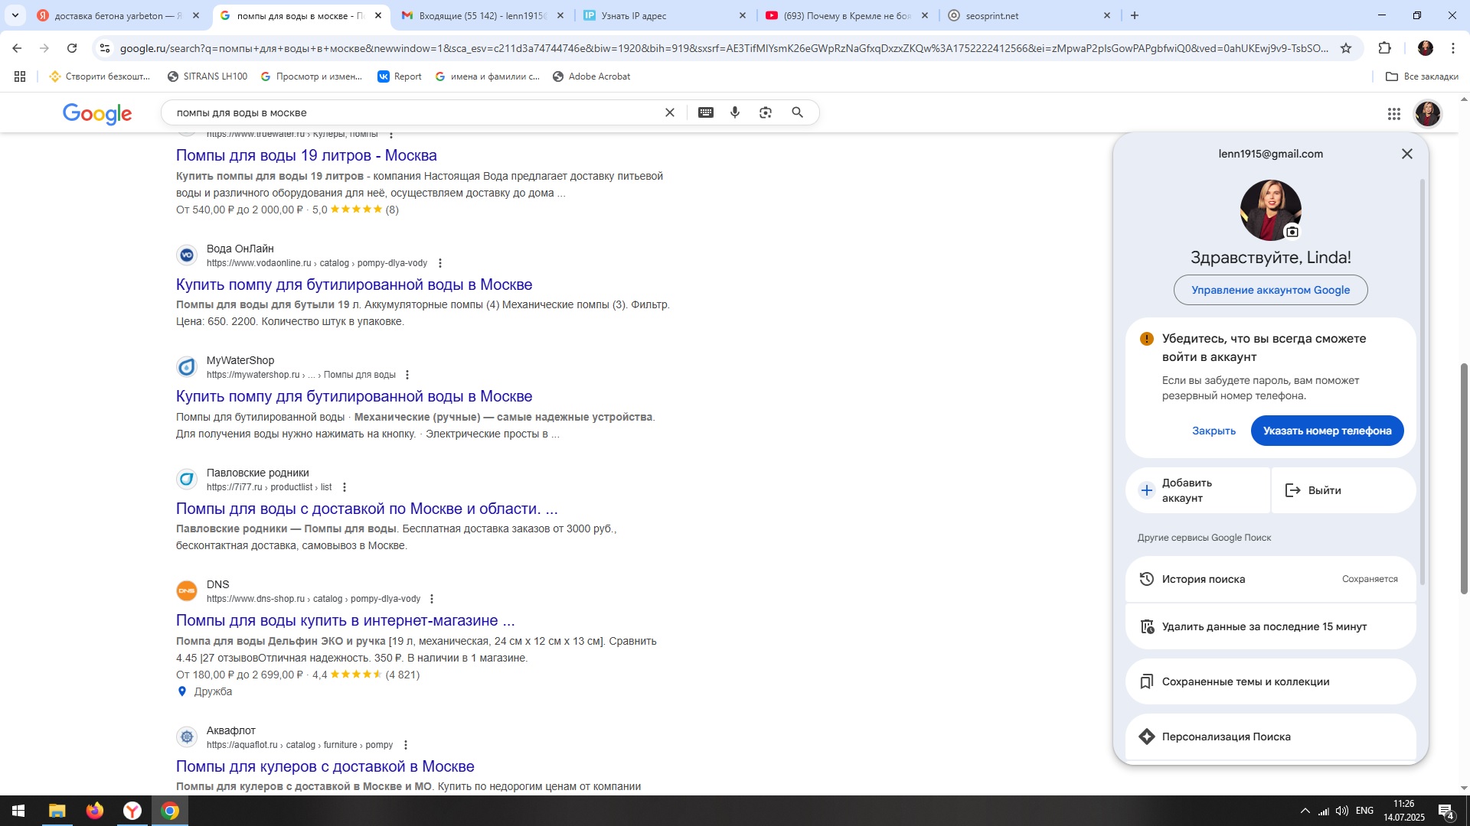The image size is (1470, 826).
Task: Open more options for Аквафлот result
Action: point(406,745)
